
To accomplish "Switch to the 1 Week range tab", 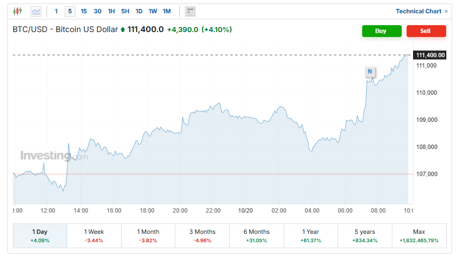I will (94, 235).
